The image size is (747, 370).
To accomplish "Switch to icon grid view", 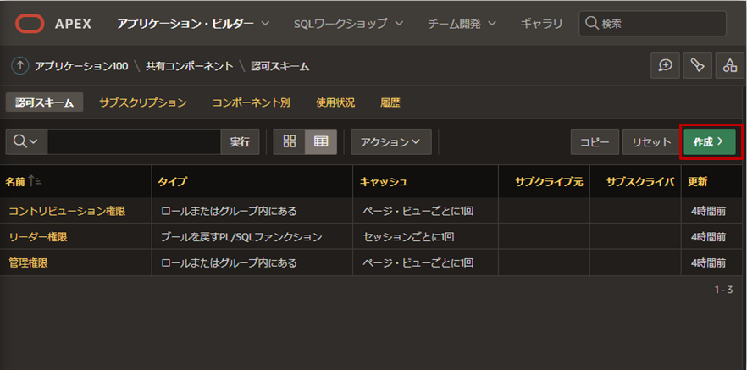I will [x=290, y=142].
